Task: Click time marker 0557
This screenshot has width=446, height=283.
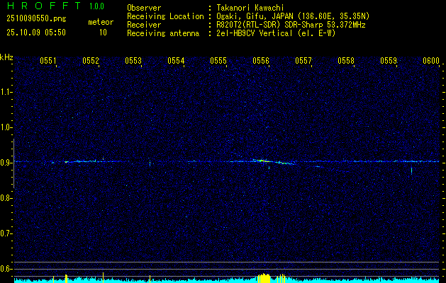Action: [303, 61]
